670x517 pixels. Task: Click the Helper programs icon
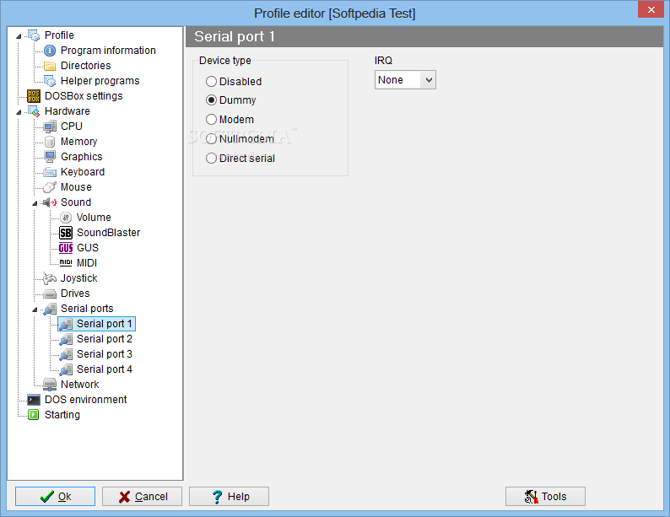[50, 81]
